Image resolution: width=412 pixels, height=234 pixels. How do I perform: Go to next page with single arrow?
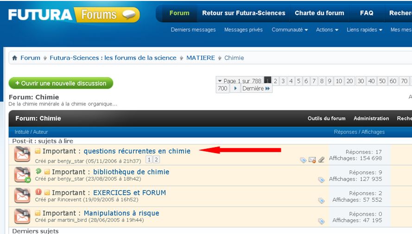pos(235,88)
